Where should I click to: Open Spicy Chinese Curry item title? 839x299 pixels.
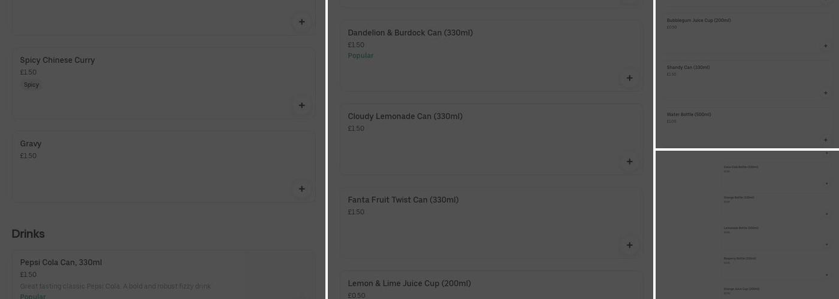point(58,60)
